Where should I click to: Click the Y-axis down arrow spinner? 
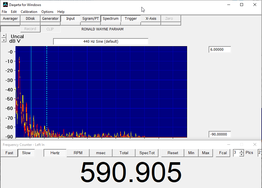[x=3, y=40]
